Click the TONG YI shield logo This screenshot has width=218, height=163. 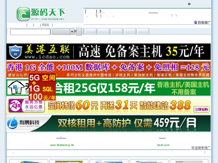pyautogui.click(x=15, y=52)
